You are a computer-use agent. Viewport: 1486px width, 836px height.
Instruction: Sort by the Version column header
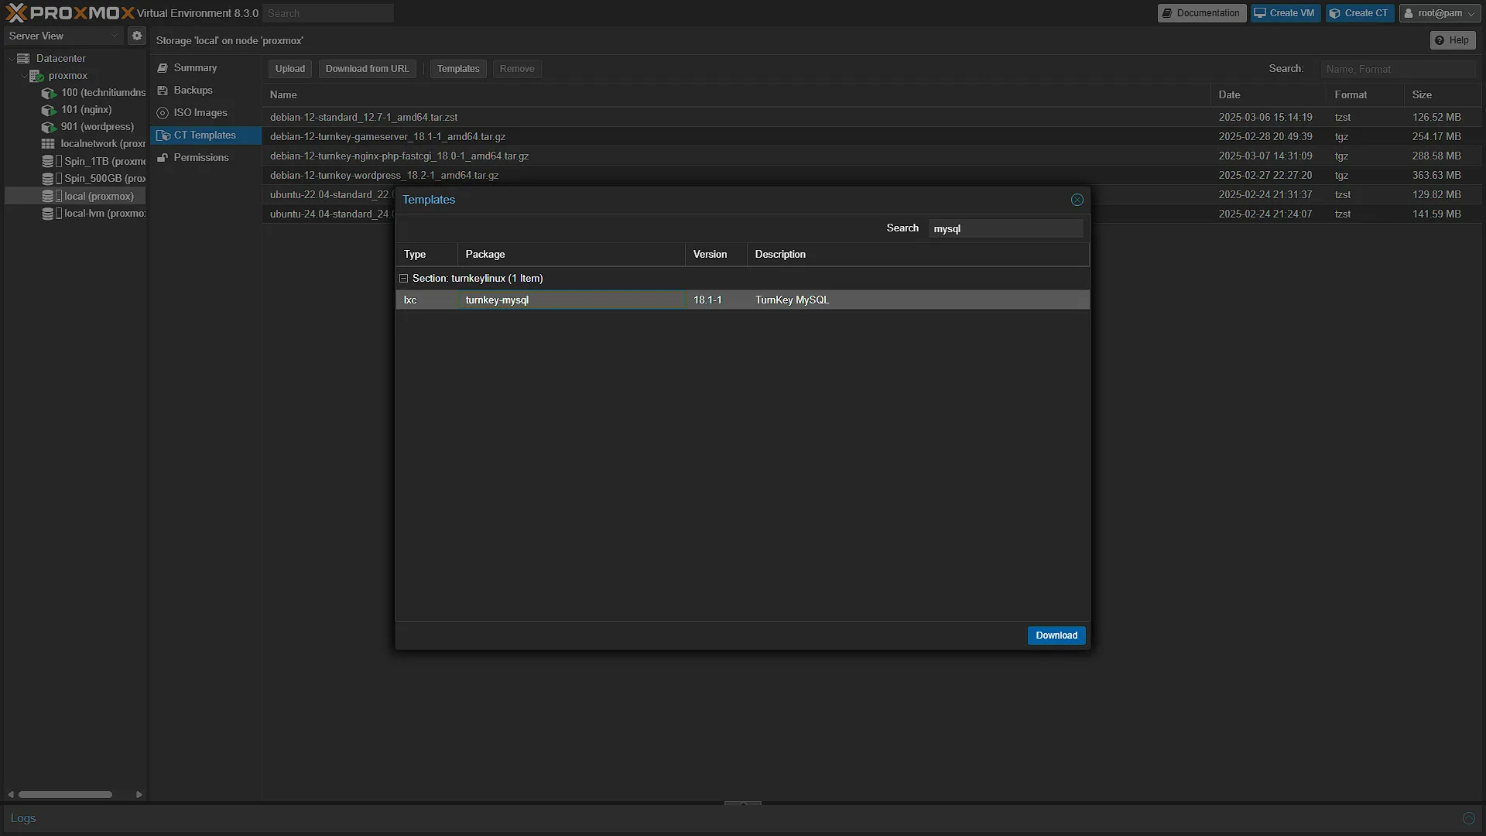click(x=716, y=255)
